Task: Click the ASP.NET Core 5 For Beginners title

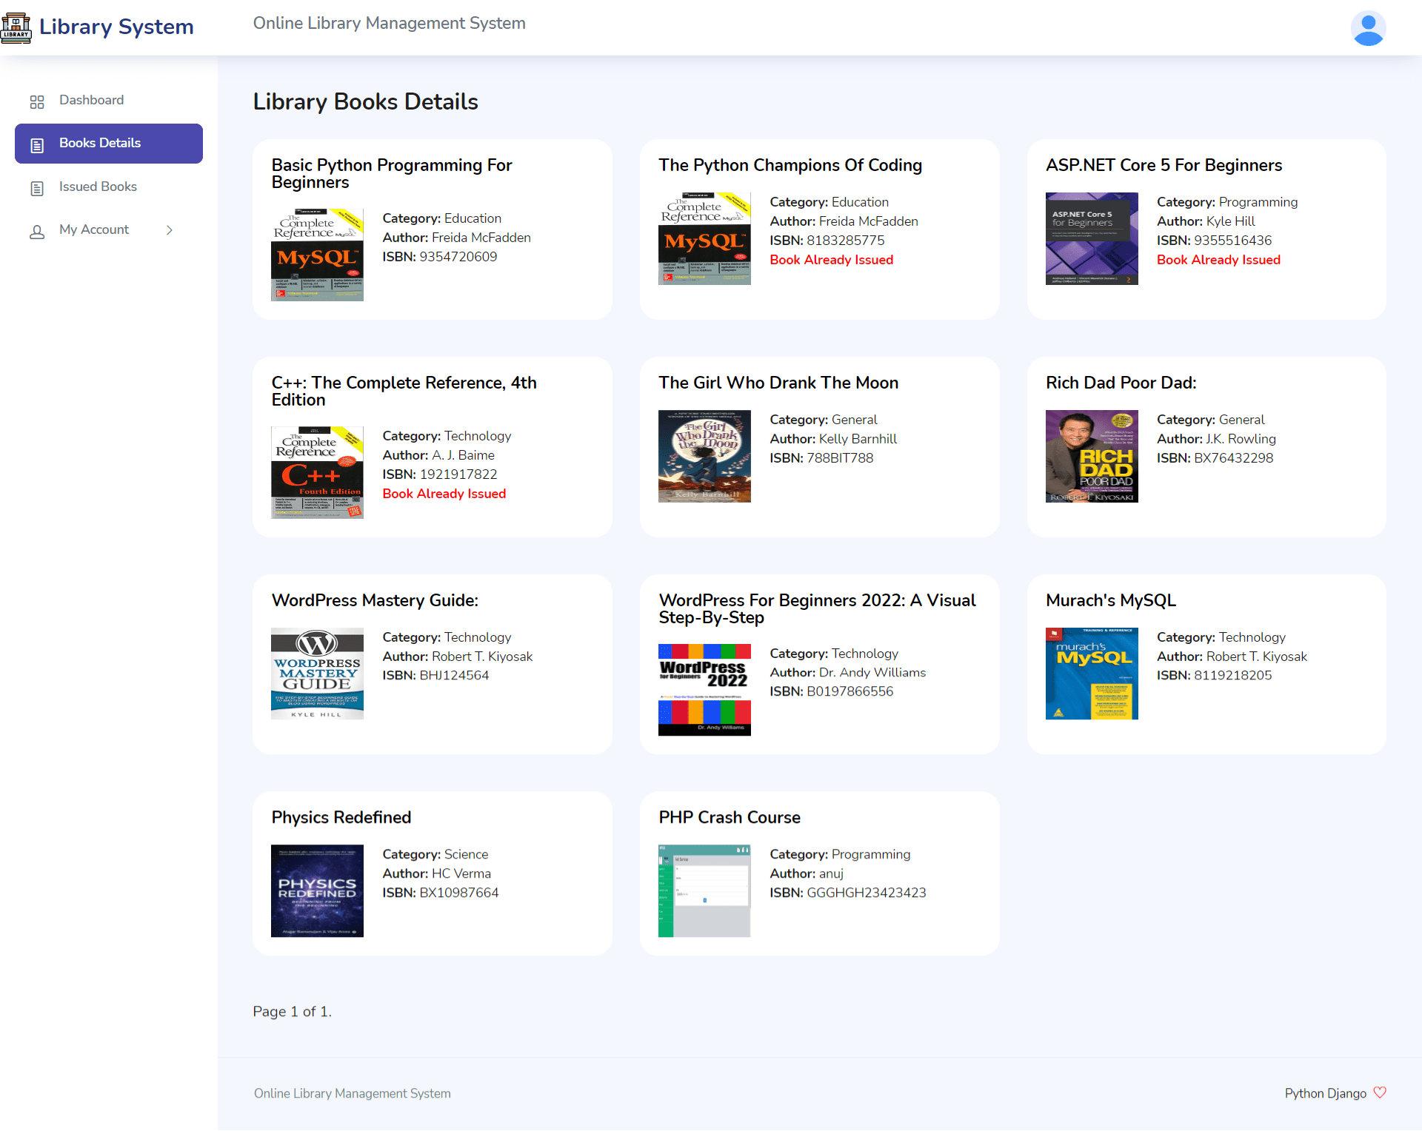Action: [1163, 165]
